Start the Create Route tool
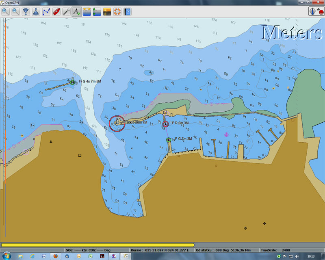The image size is (325, 260). point(46,11)
